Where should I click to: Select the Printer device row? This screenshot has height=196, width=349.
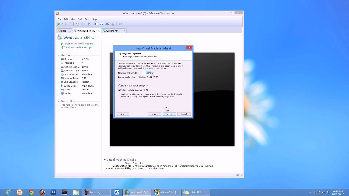click(x=79, y=90)
